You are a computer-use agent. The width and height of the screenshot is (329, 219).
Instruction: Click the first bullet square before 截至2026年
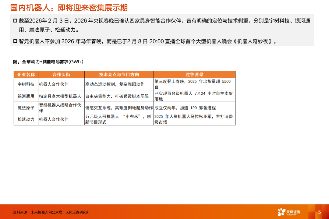tap(15, 20)
